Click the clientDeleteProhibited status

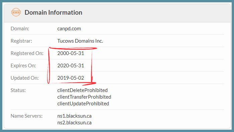pyautogui.click(x=83, y=90)
